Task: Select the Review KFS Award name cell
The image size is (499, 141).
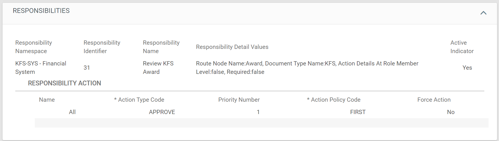Action: coord(158,68)
